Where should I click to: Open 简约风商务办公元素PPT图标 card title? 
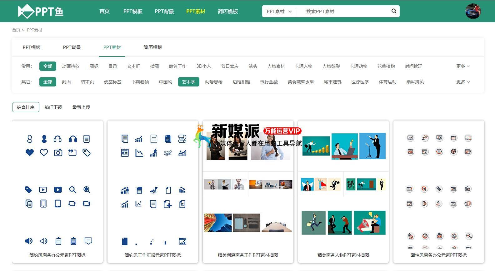57,255
